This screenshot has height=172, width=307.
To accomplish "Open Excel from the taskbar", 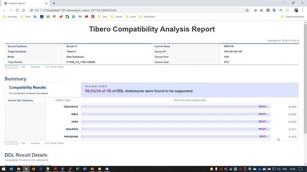I will 78,169.
